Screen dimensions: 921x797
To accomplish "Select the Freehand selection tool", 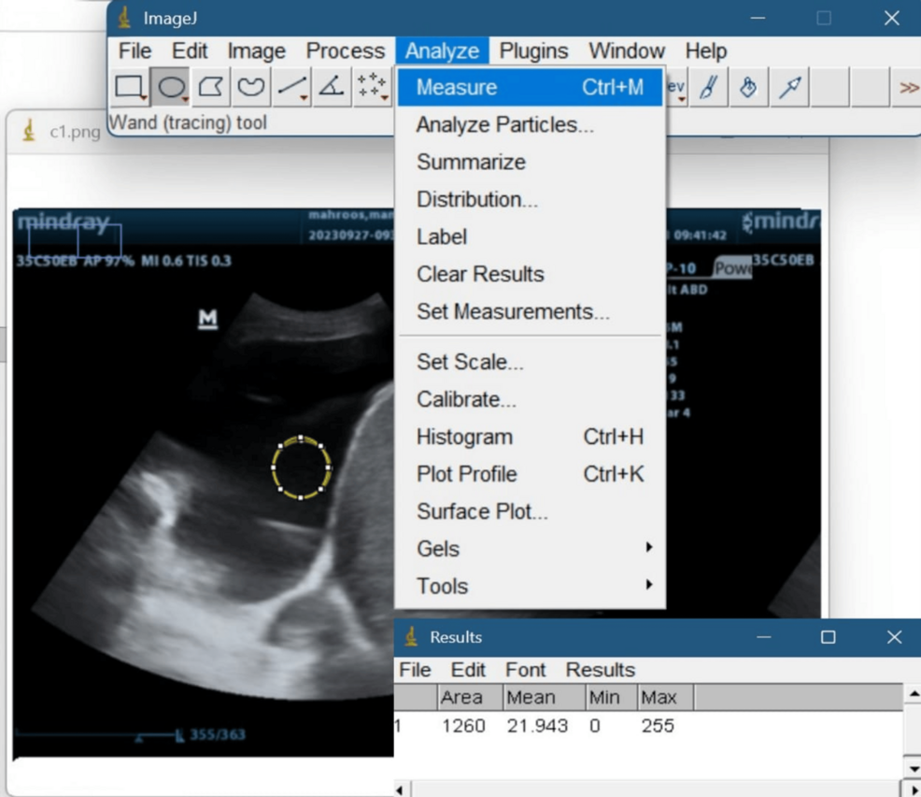I will 250,88.
